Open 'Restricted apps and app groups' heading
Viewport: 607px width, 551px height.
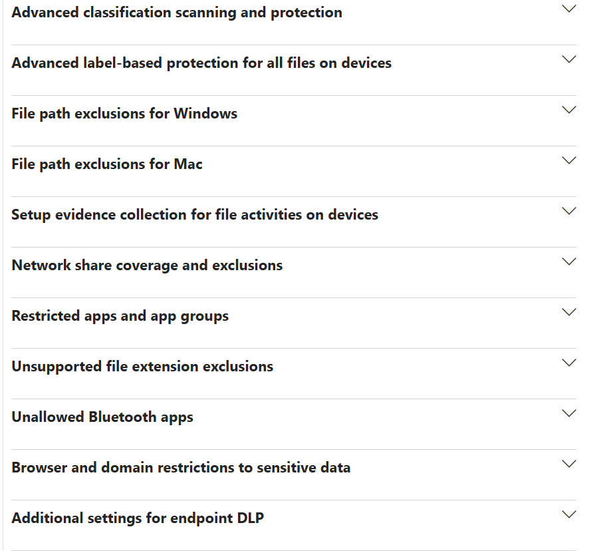120,316
